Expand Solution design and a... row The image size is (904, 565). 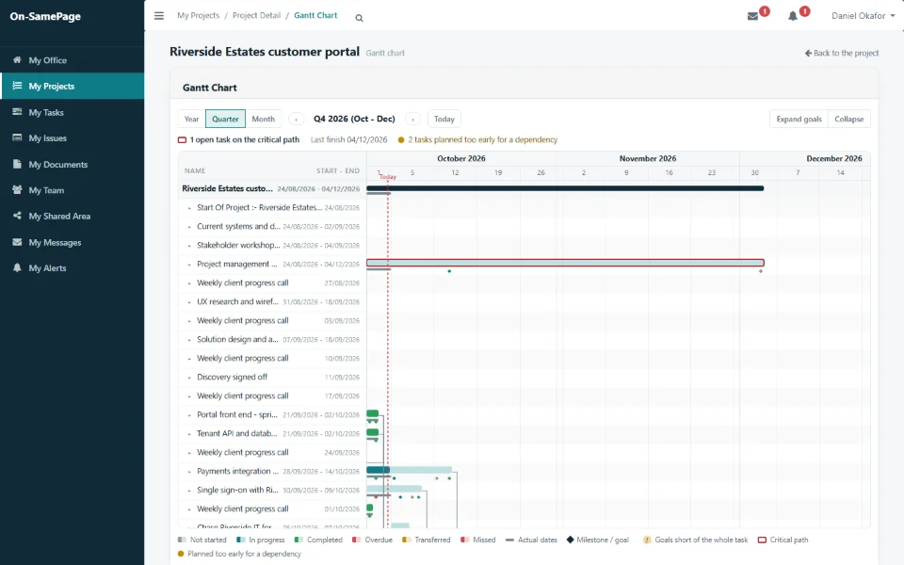(x=189, y=340)
